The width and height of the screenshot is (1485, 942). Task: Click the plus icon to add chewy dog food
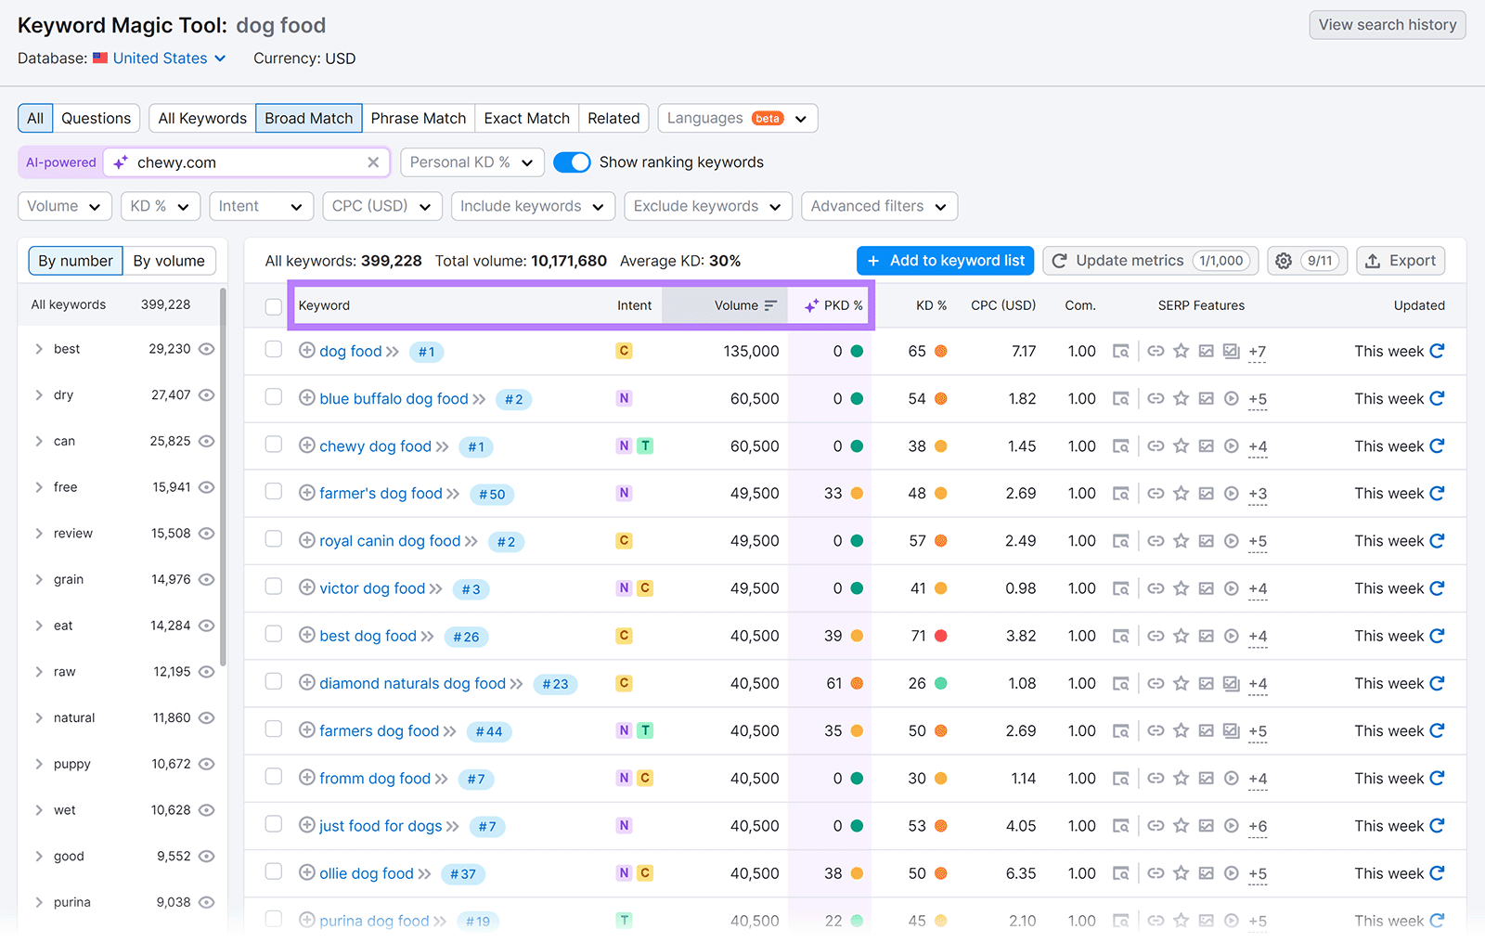[x=306, y=445]
